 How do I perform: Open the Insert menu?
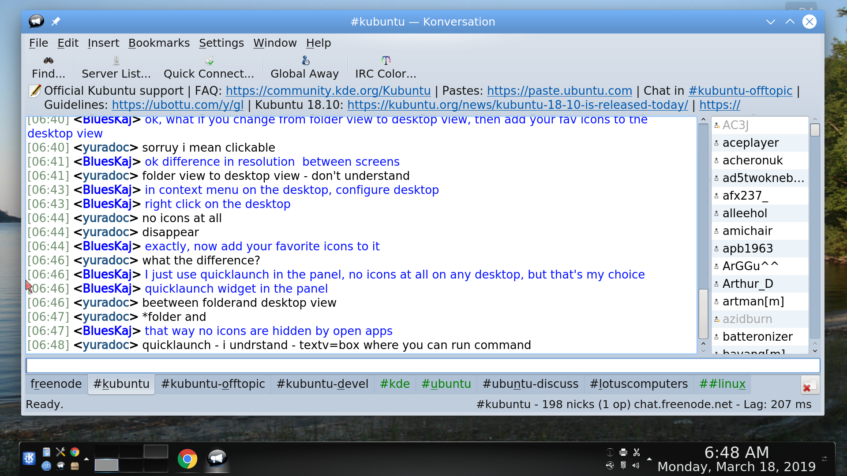[103, 43]
